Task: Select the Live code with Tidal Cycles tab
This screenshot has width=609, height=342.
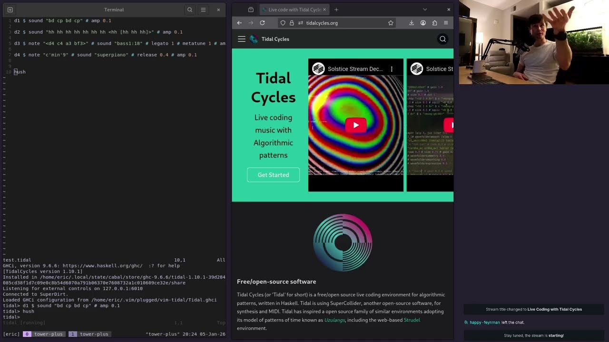Action: click(294, 9)
